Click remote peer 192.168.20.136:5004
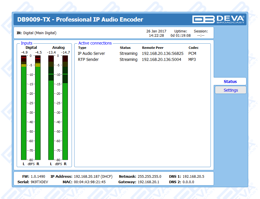Viewport: 260px width, 199px height. 161,59
